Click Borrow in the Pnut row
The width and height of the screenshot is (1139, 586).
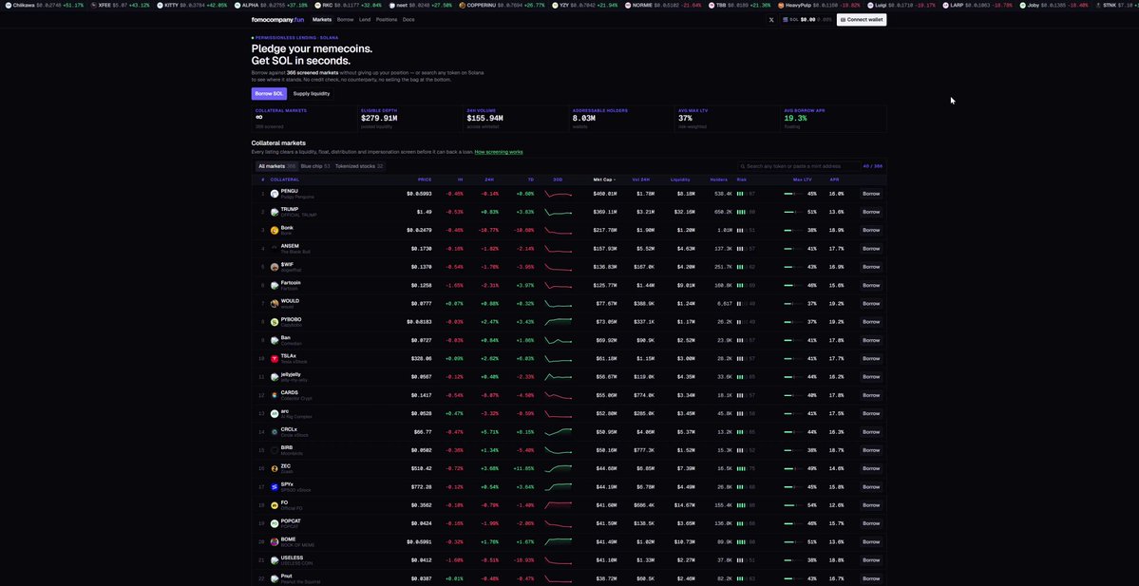pos(871,578)
